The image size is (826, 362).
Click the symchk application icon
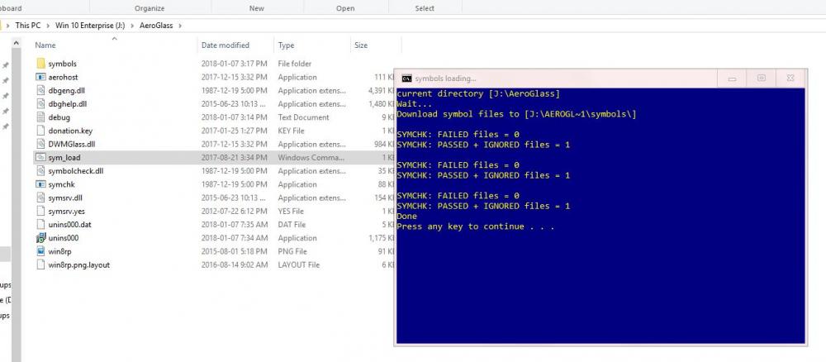click(x=41, y=184)
